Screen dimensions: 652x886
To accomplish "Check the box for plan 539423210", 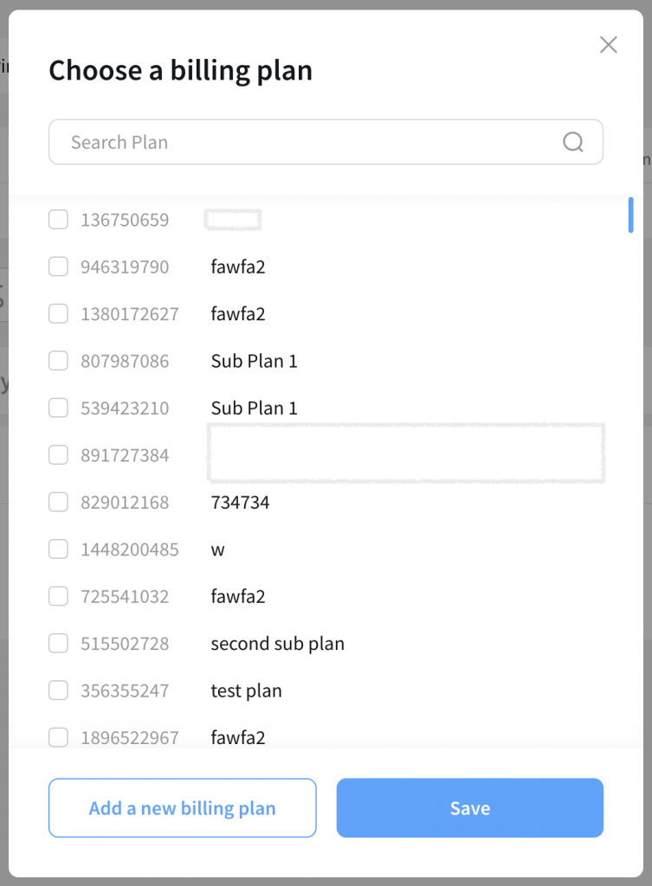I will coord(58,408).
